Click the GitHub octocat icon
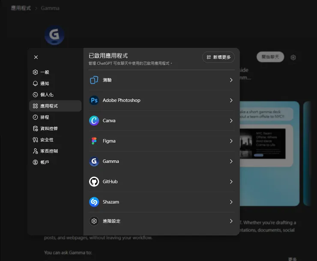Viewport: 317px width, 261px height. [94, 181]
